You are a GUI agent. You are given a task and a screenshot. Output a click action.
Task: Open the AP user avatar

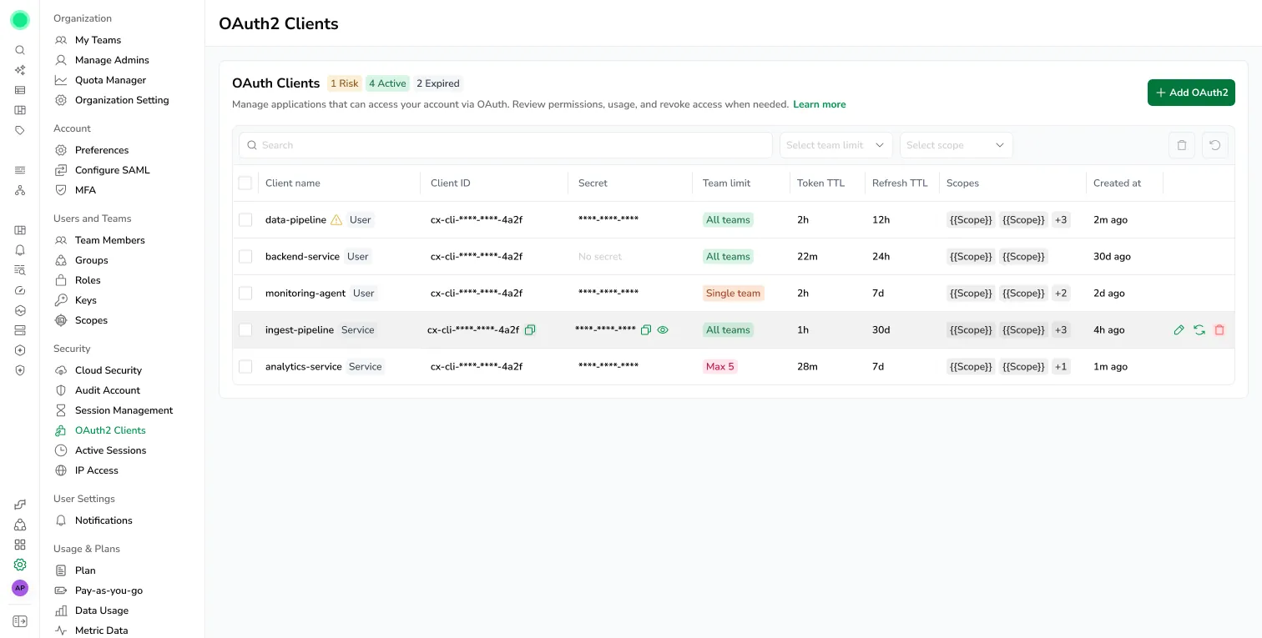click(x=20, y=588)
